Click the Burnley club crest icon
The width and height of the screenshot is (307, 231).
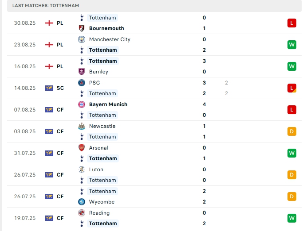coord(81,72)
